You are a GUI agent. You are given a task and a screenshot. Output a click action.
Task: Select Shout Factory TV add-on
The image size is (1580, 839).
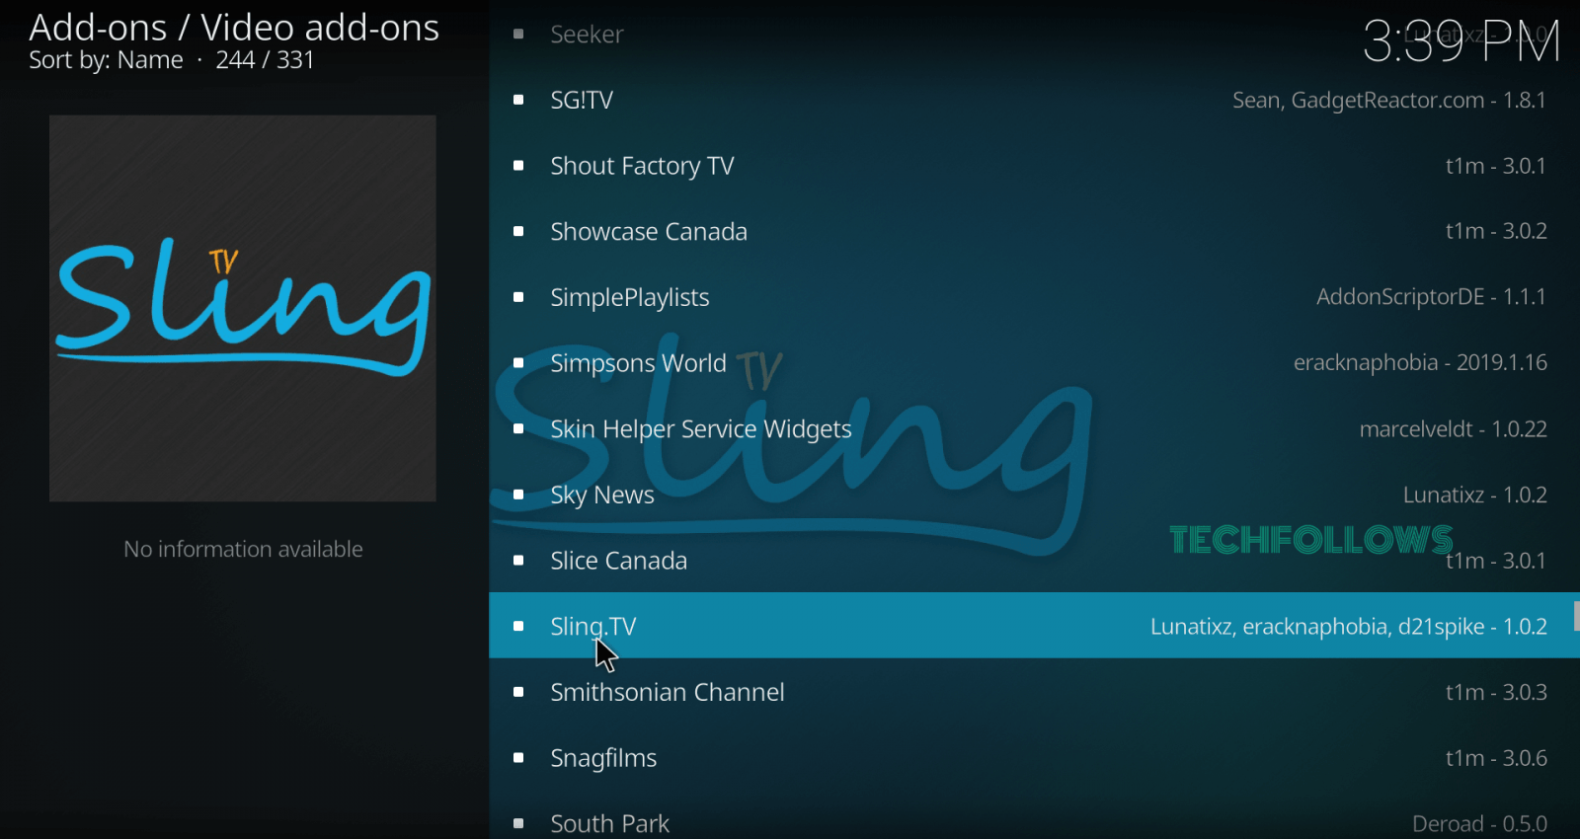pyautogui.click(x=1032, y=166)
